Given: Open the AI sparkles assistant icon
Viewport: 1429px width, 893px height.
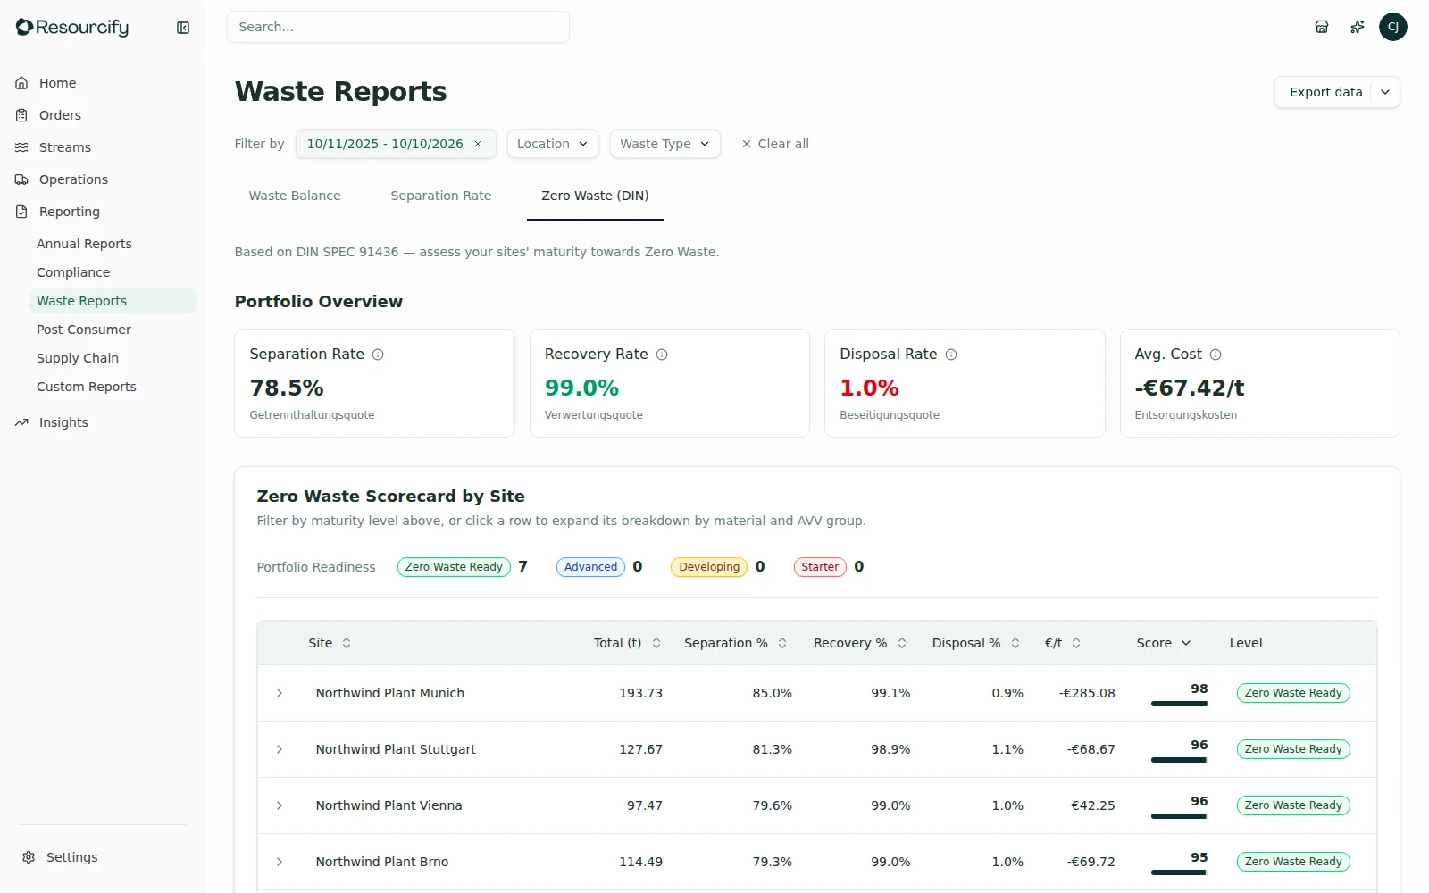Looking at the screenshot, I should pyautogui.click(x=1358, y=27).
